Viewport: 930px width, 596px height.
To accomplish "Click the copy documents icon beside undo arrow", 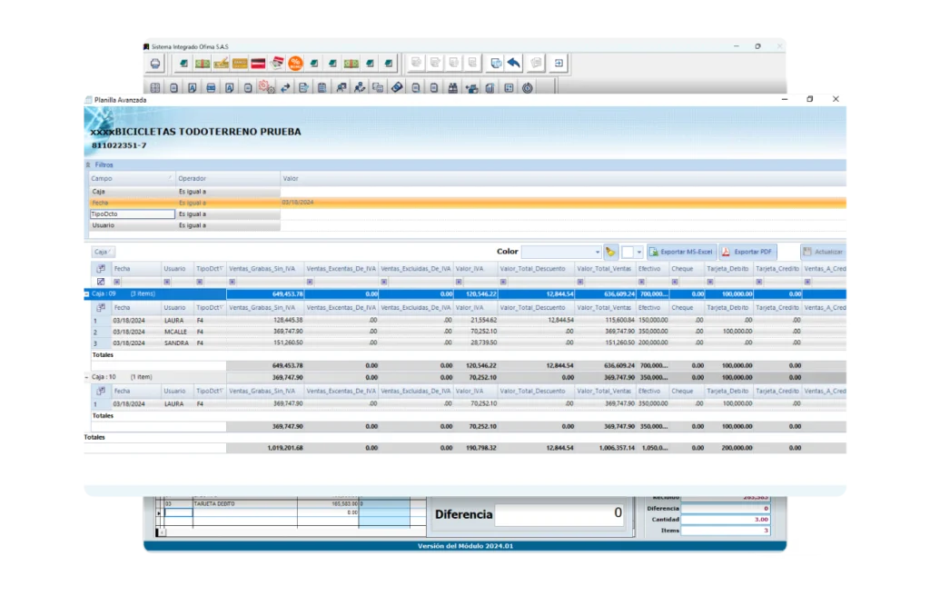I will [495, 63].
